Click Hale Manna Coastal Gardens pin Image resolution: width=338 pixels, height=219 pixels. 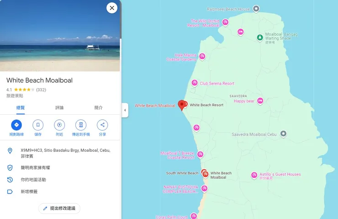202,57
